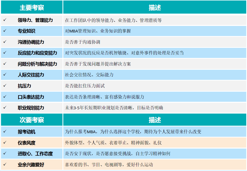Click the checkmark next to 业余兴趣爱好
This screenshot has height=171, width=247.
(x=5, y=164)
